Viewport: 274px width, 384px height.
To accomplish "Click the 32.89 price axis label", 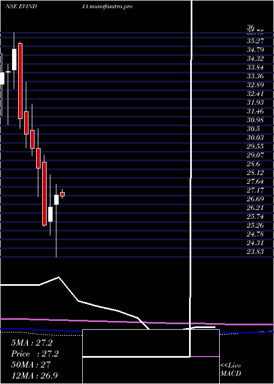I will [x=255, y=85].
